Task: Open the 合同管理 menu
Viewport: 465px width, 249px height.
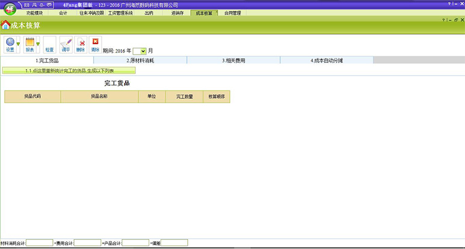Action: [232, 13]
